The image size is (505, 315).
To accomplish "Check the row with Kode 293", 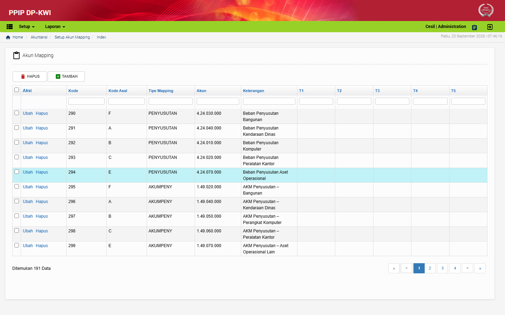I will [x=16, y=157].
